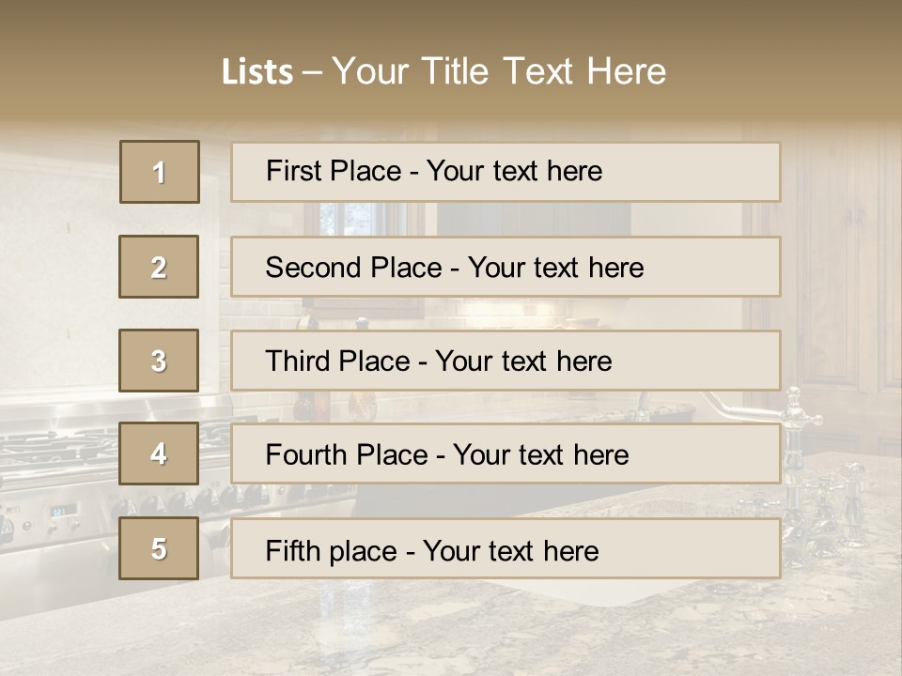902x676 pixels.
Task: Click the number 3 list marker
Action: (x=159, y=361)
